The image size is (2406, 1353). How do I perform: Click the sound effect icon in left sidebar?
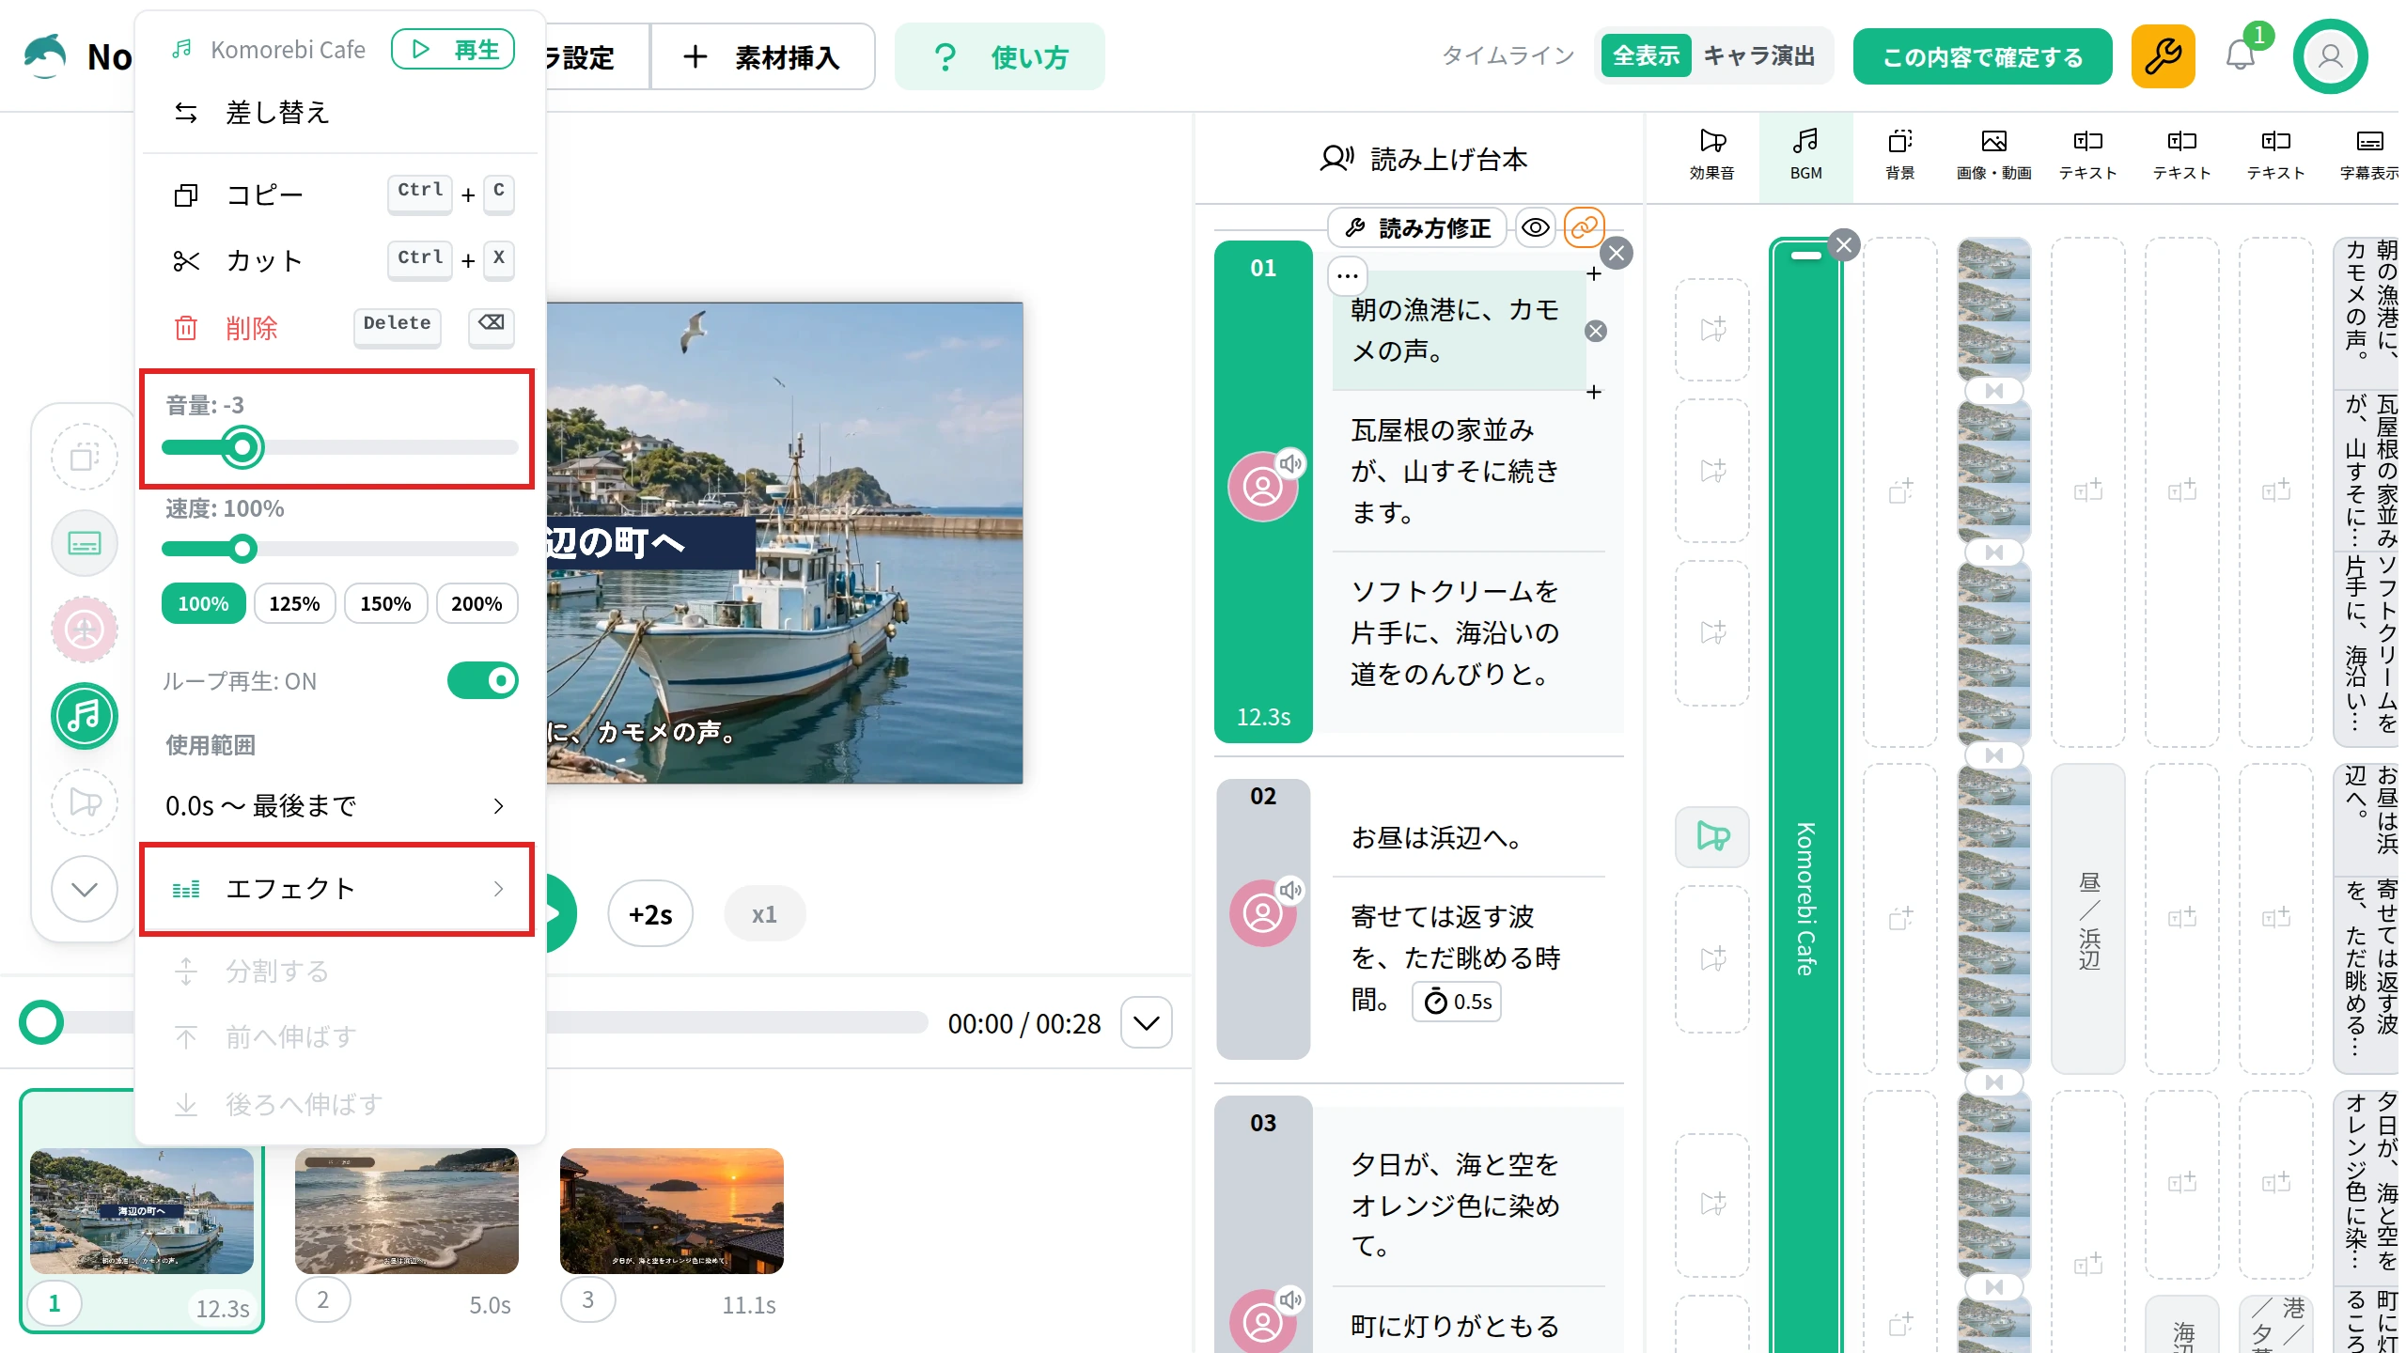(x=85, y=802)
